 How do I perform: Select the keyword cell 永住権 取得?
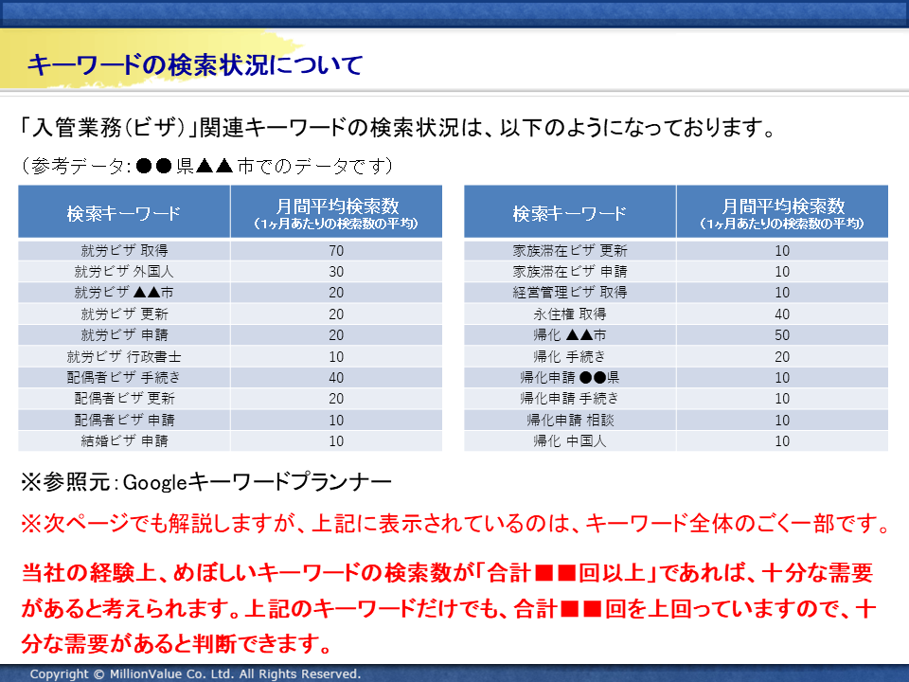click(x=570, y=314)
